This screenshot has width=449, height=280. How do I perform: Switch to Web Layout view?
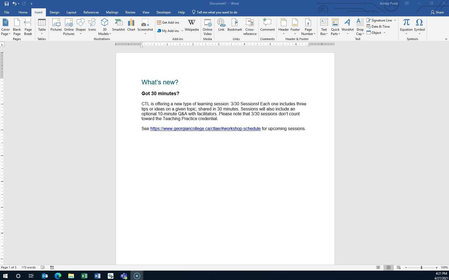[x=399, y=267]
